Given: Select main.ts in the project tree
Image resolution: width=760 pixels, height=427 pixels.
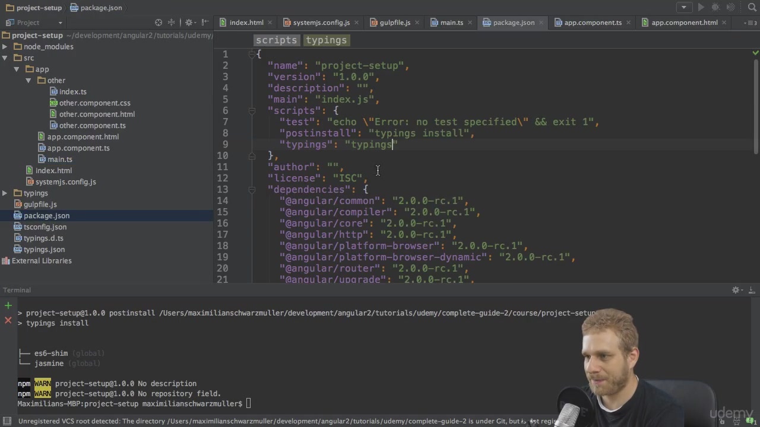Looking at the screenshot, I should (x=59, y=160).
